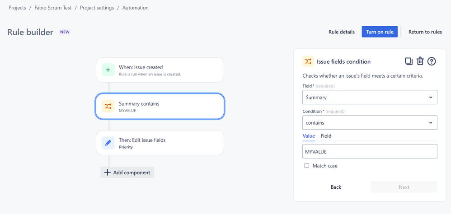Image resolution: width=451 pixels, height=214 pixels.
Task: Click the MYVALUE value input field
Action: point(370,151)
